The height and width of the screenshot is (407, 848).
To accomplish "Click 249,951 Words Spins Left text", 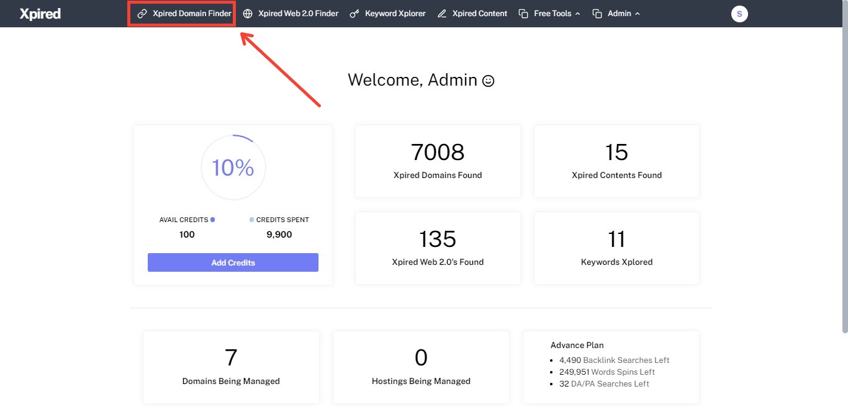I will pyautogui.click(x=607, y=372).
